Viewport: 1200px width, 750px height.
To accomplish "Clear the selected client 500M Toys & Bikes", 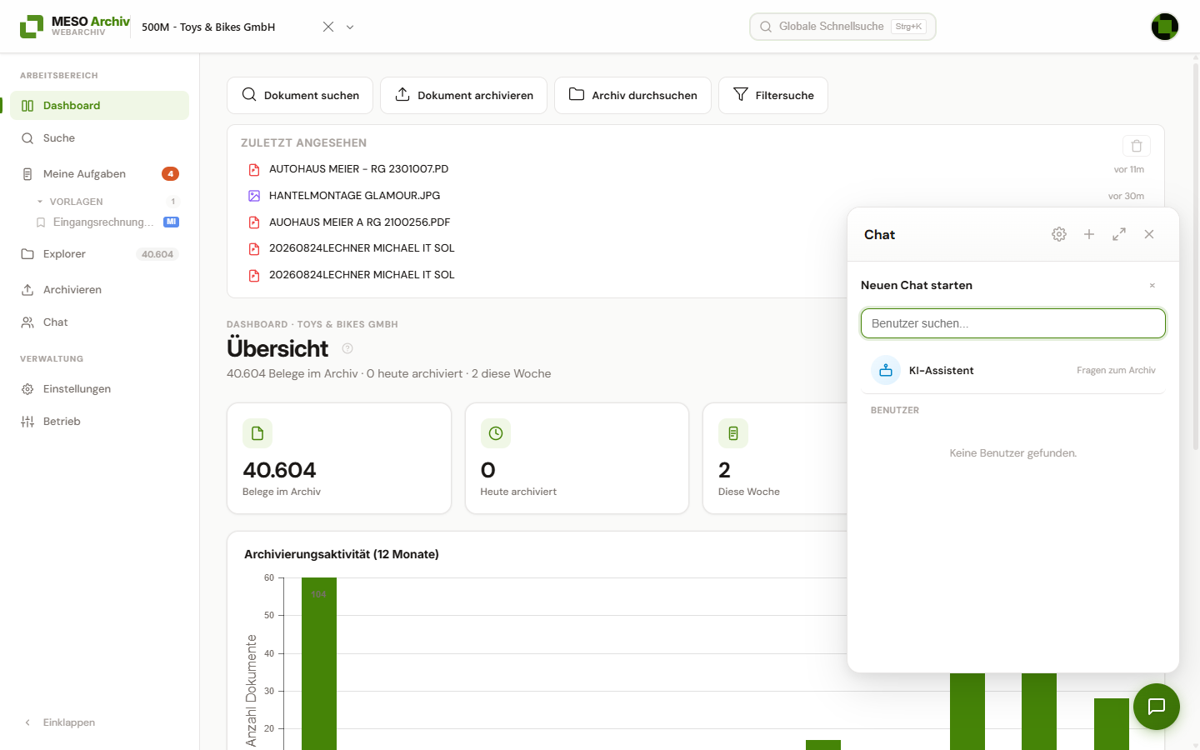I will (328, 27).
